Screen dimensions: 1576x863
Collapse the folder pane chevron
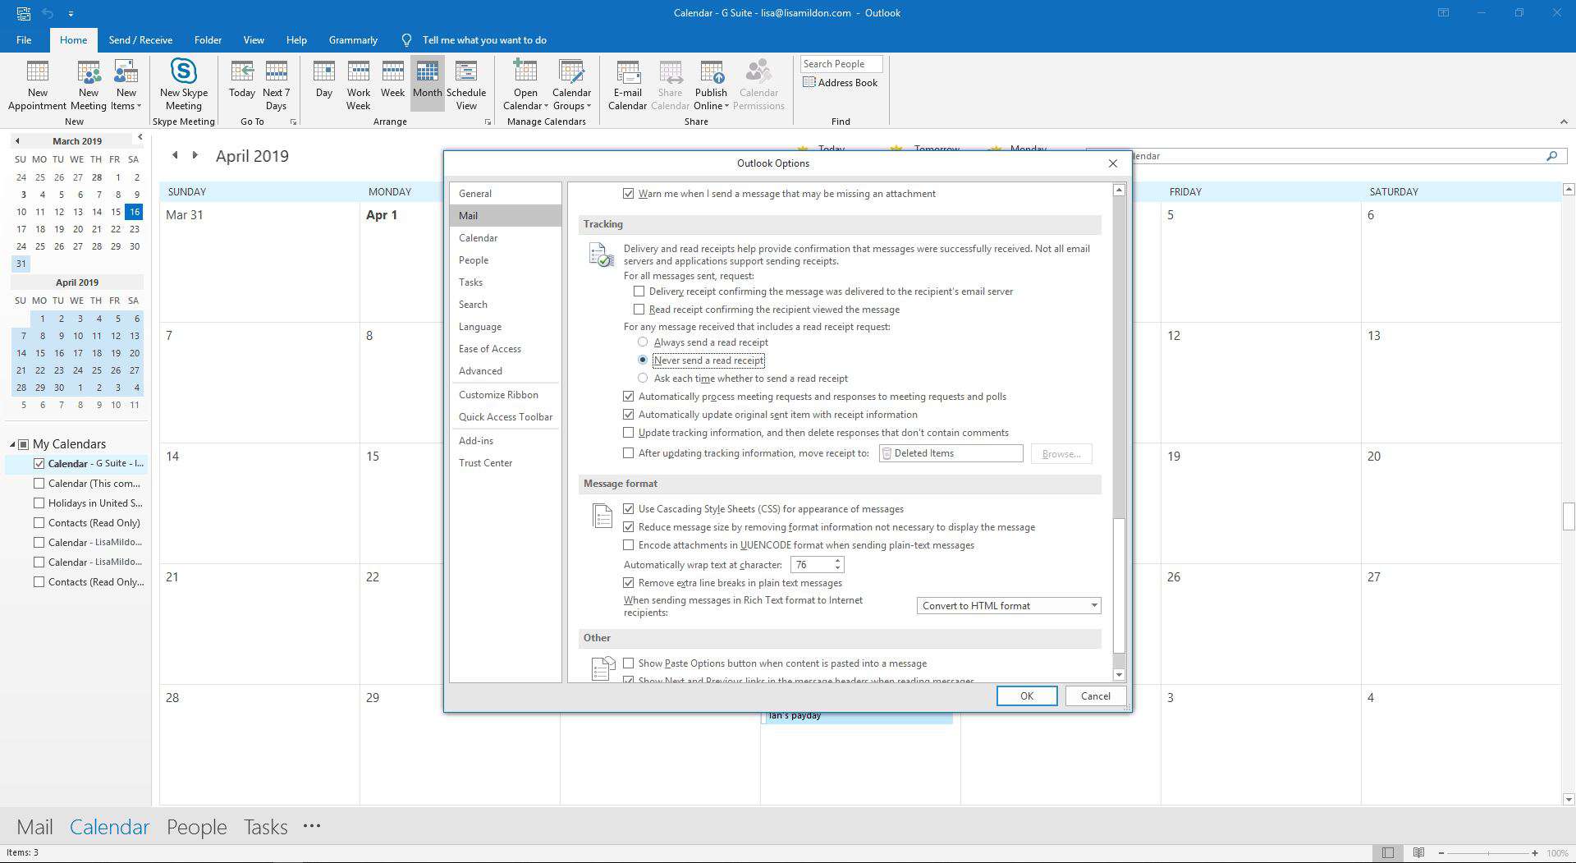tap(140, 137)
